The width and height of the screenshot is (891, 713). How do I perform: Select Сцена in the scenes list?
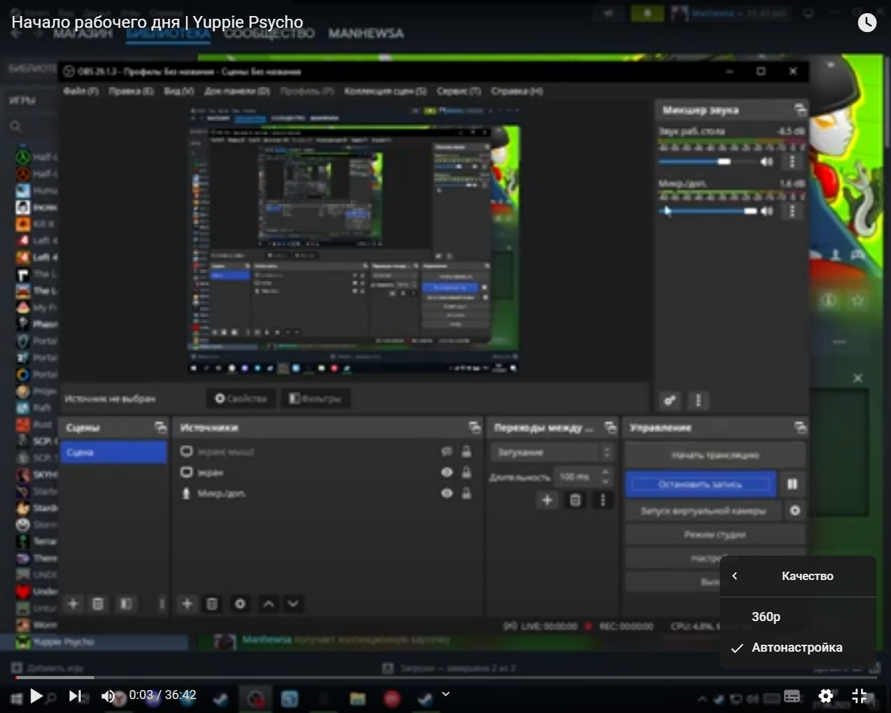pos(114,452)
